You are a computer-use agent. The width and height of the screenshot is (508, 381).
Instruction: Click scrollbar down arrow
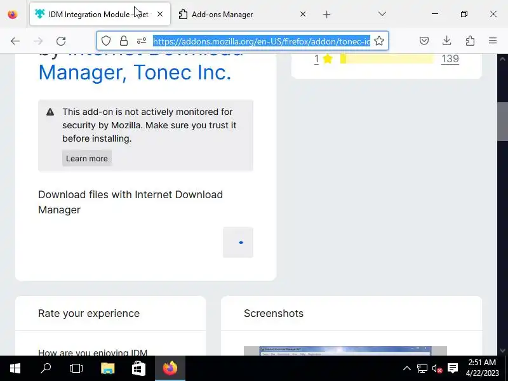coord(502,351)
